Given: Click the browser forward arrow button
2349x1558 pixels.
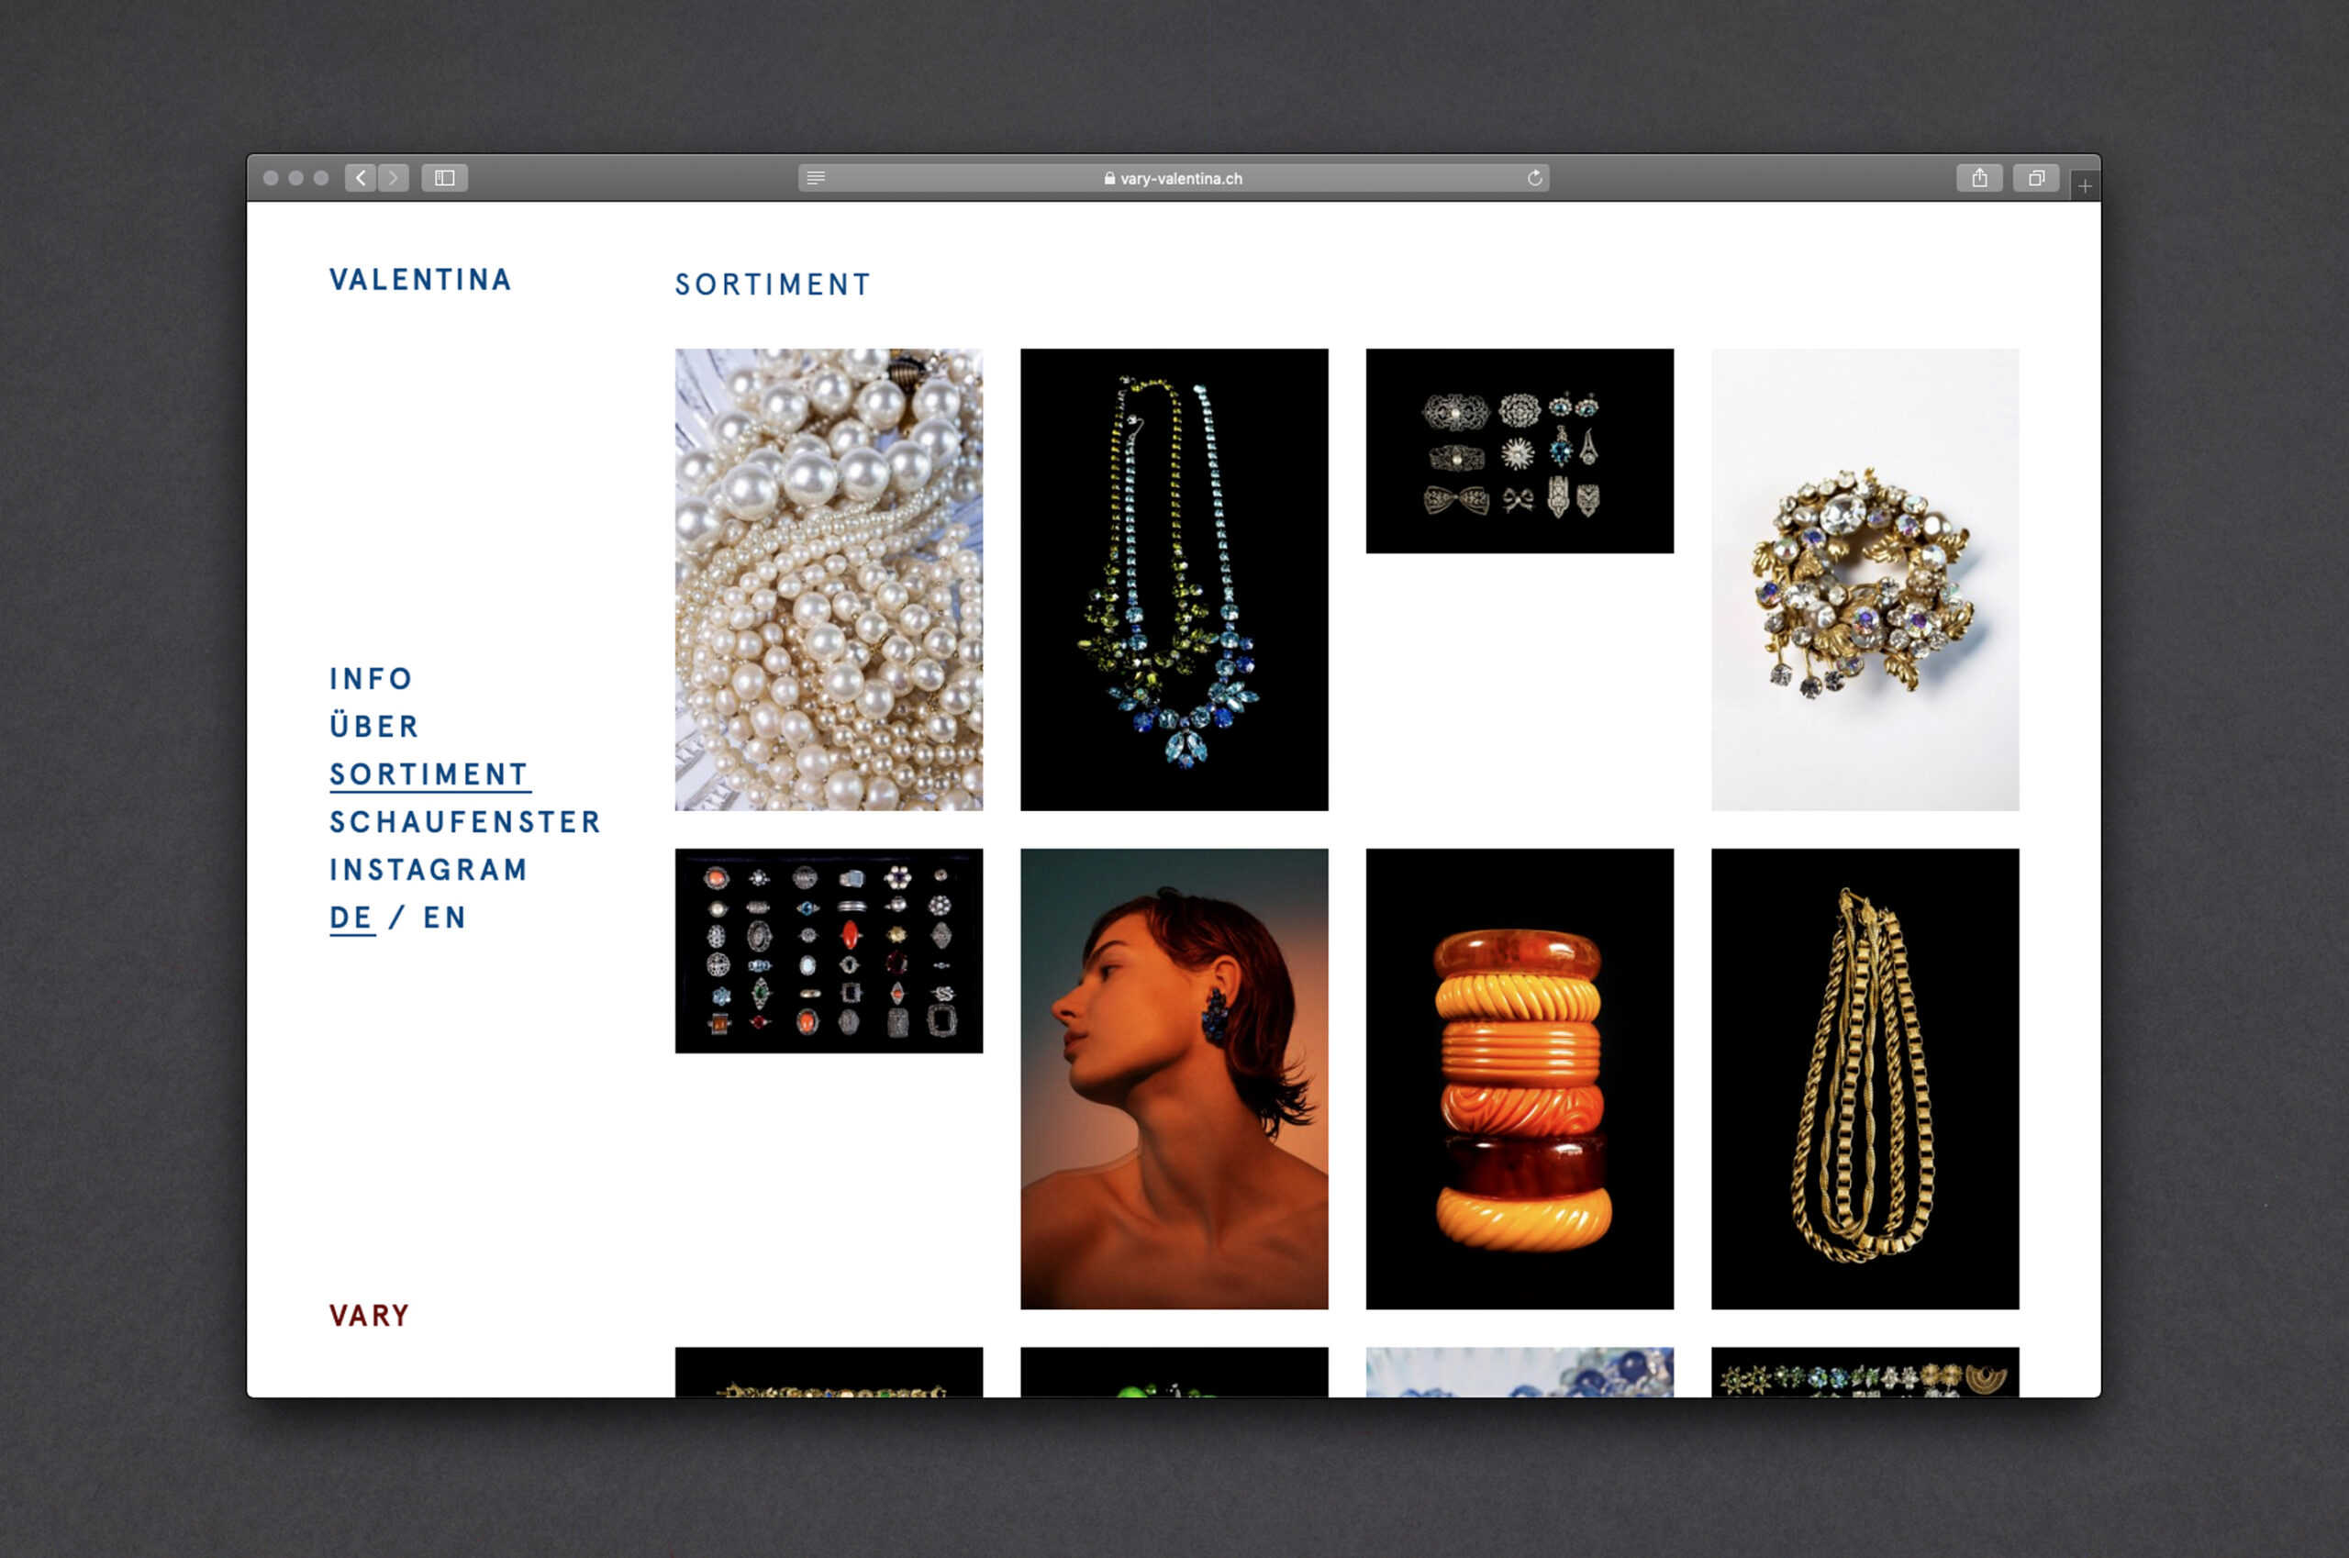Looking at the screenshot, I should tap(394, 178).
